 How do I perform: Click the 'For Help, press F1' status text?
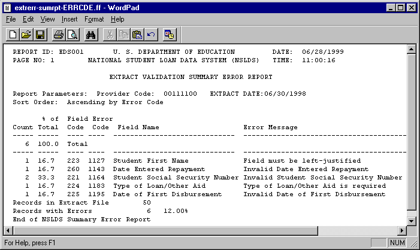(x=30, y=243)
